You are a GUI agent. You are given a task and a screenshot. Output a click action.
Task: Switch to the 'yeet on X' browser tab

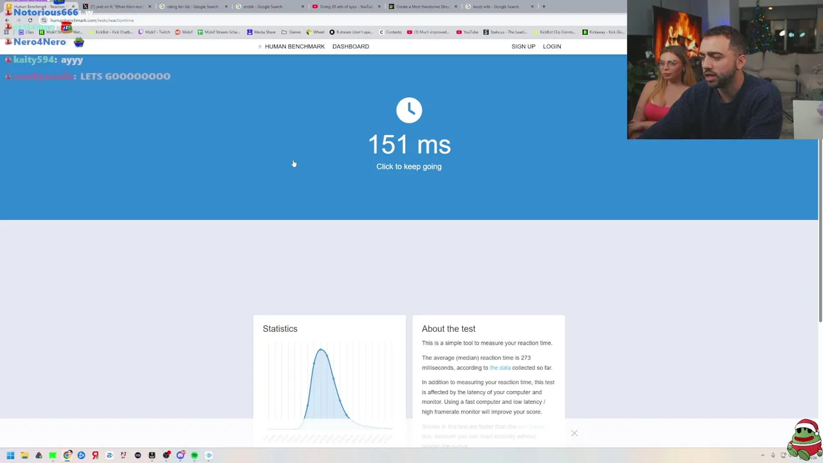click(x=117, y=6)
